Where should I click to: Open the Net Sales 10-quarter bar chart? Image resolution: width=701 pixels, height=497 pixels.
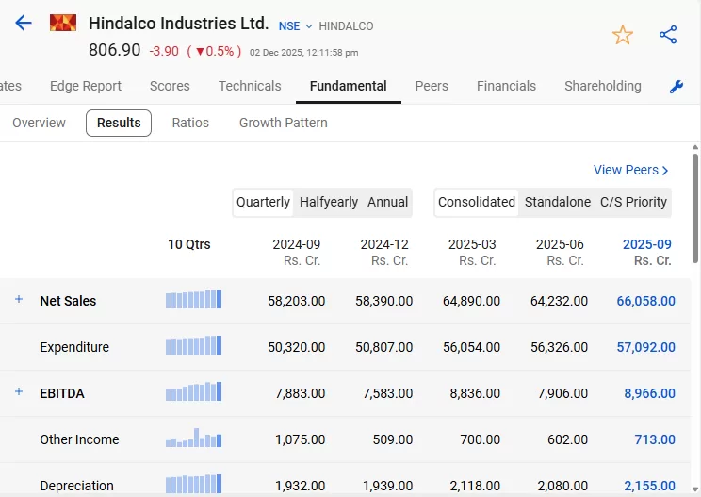193,299
